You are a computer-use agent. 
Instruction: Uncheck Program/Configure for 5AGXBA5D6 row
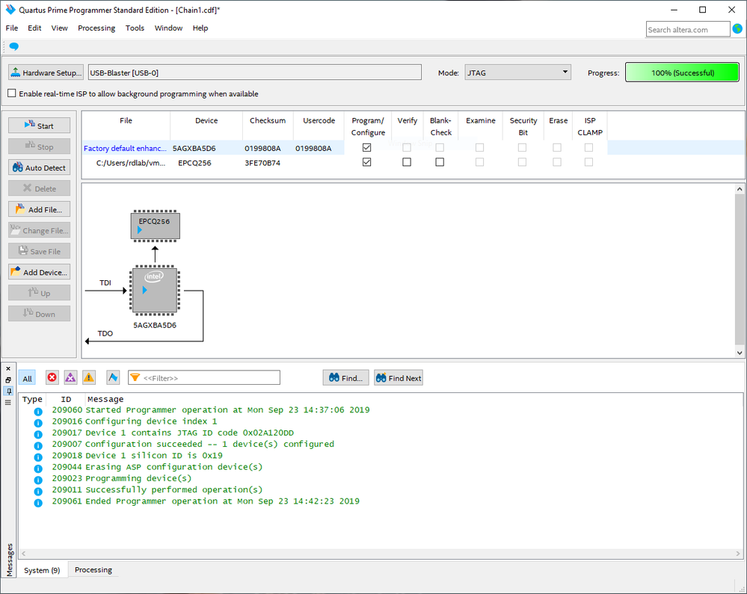366,148
